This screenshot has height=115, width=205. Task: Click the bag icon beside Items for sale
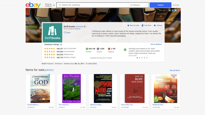pyautogui.click(x=128, y=26)
